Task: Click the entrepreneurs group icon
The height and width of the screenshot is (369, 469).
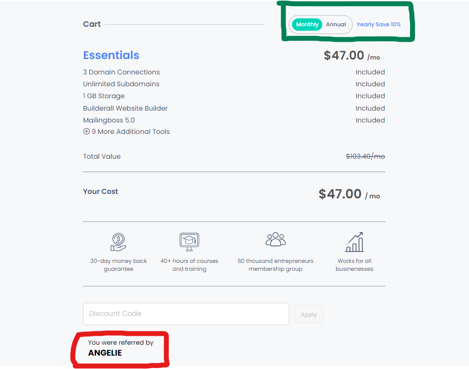Action: click(276, 240)
